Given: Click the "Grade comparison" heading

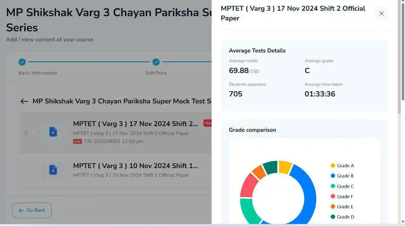Looking at the screenshot, I should click(252, 130).
